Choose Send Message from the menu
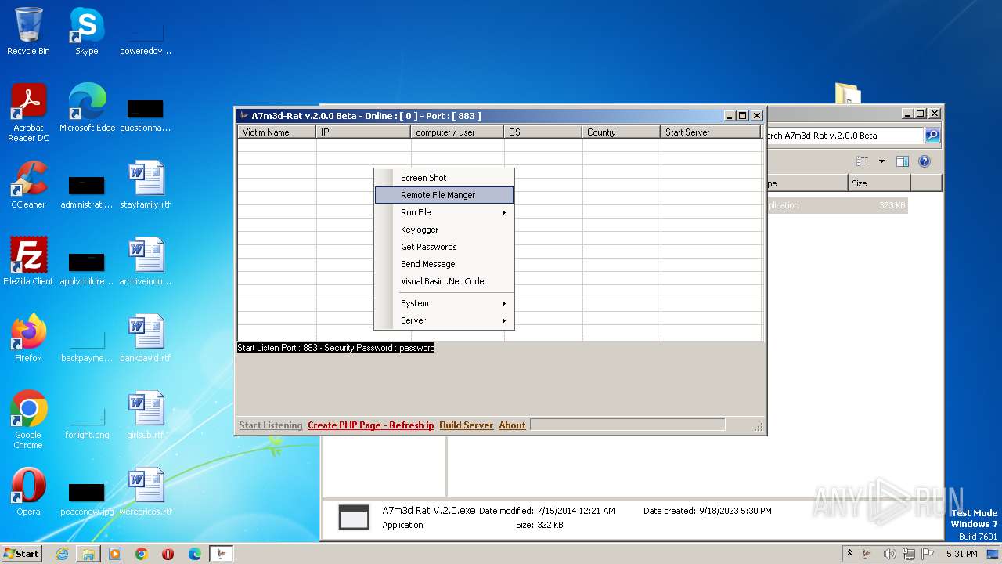This screenshot has width=1002, height=564. (x=444, y=264)
